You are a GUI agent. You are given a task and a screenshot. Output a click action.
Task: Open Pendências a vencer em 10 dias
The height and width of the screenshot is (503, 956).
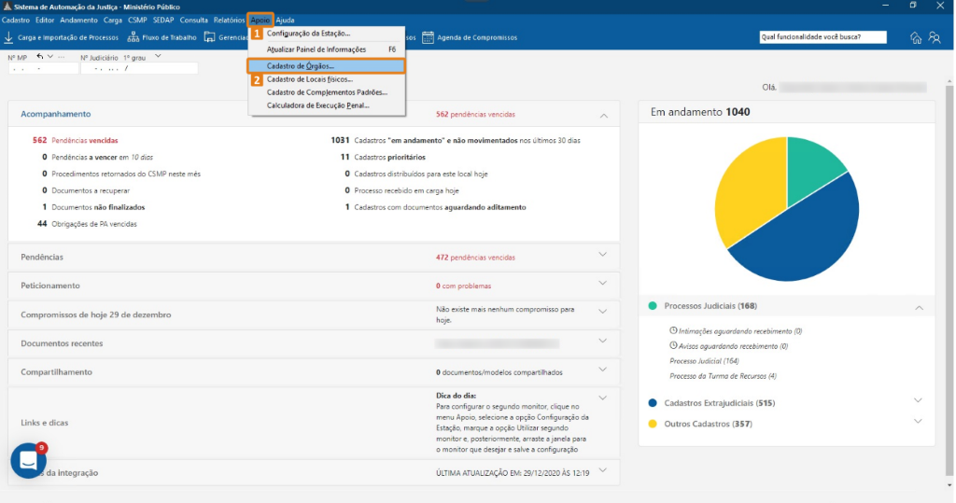click(x=97, y=158)
